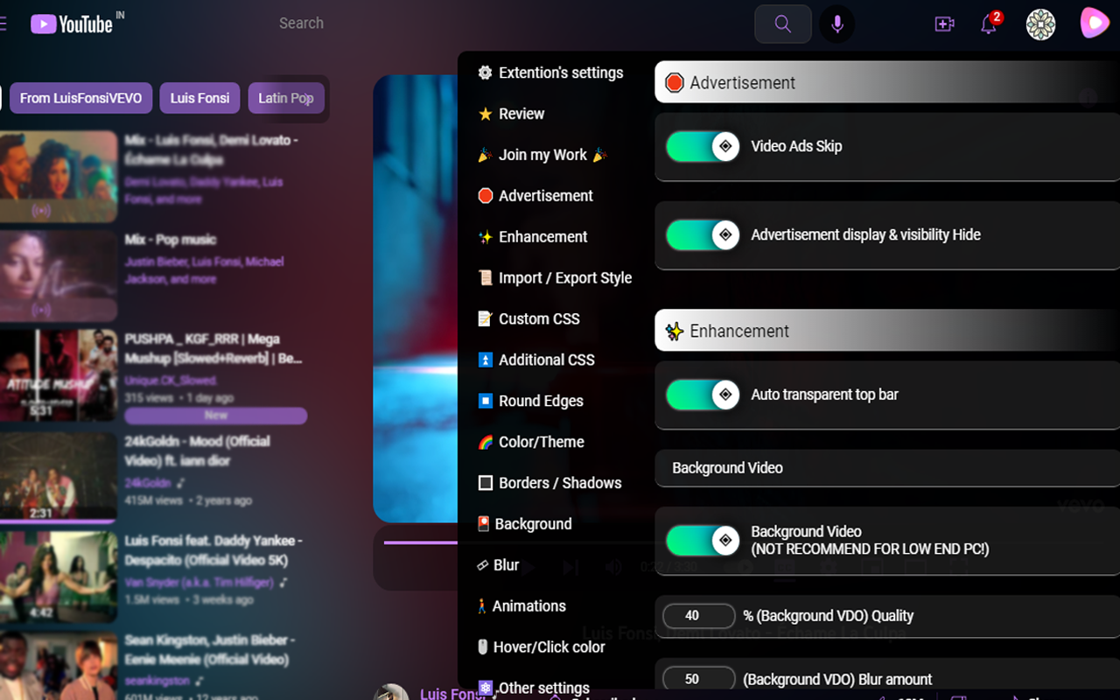Image resolution: width=1120 pixels, height=700 pixels.
Task: Open Import / Export Style section
Action: tap(555, 278)
